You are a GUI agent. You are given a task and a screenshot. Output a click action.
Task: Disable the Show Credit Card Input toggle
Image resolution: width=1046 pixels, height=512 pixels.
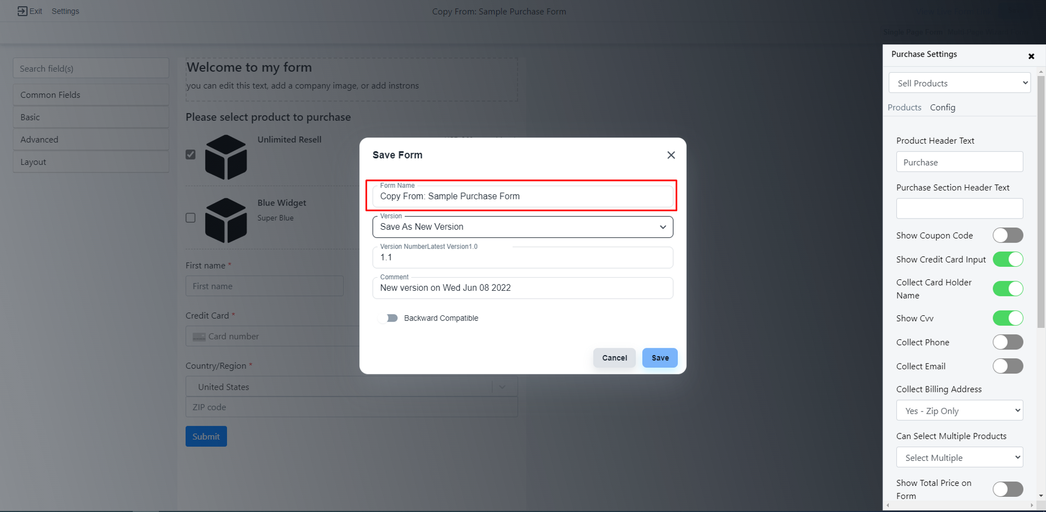click(x=1007, y=259)
